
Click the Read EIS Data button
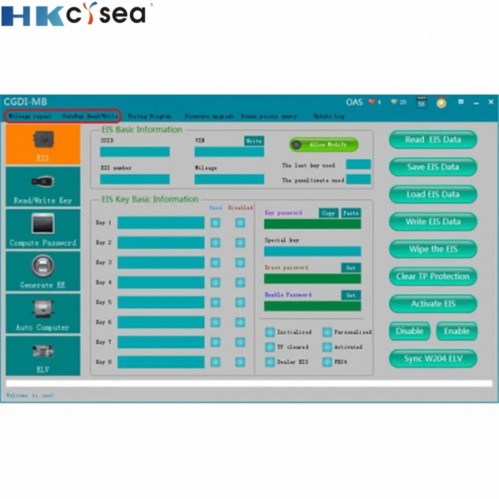coord(433,140)
